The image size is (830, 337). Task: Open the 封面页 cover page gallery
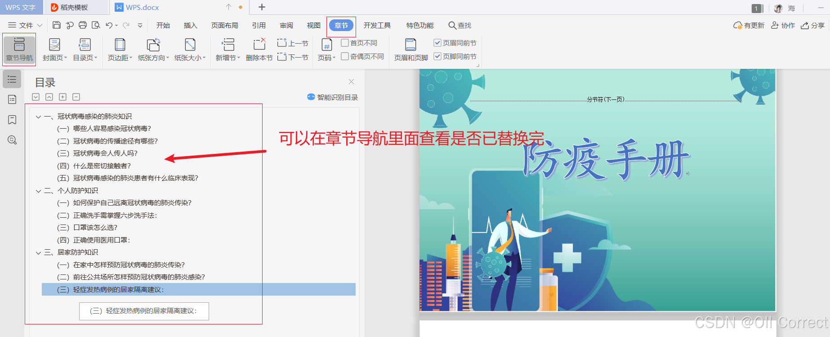(x=54, y=49)
